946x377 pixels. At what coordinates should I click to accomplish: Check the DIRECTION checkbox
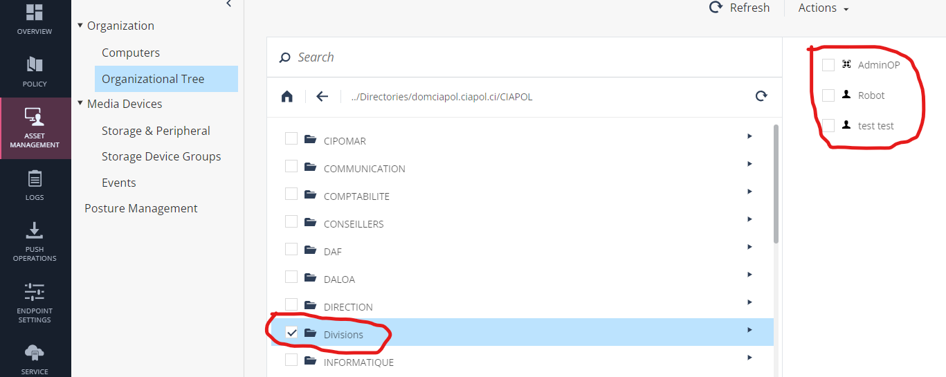291,305
